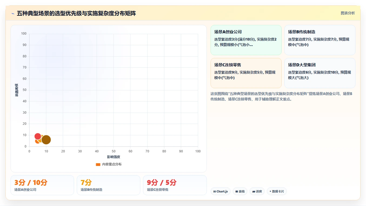Click the 7分 stat card
The height and width of the screenshot is (206, 366).
108,185
